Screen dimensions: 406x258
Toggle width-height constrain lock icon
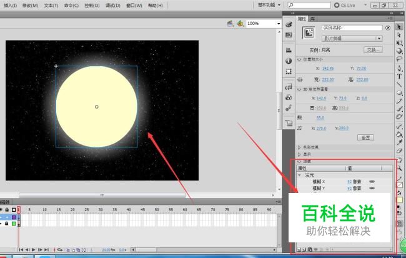300,79
